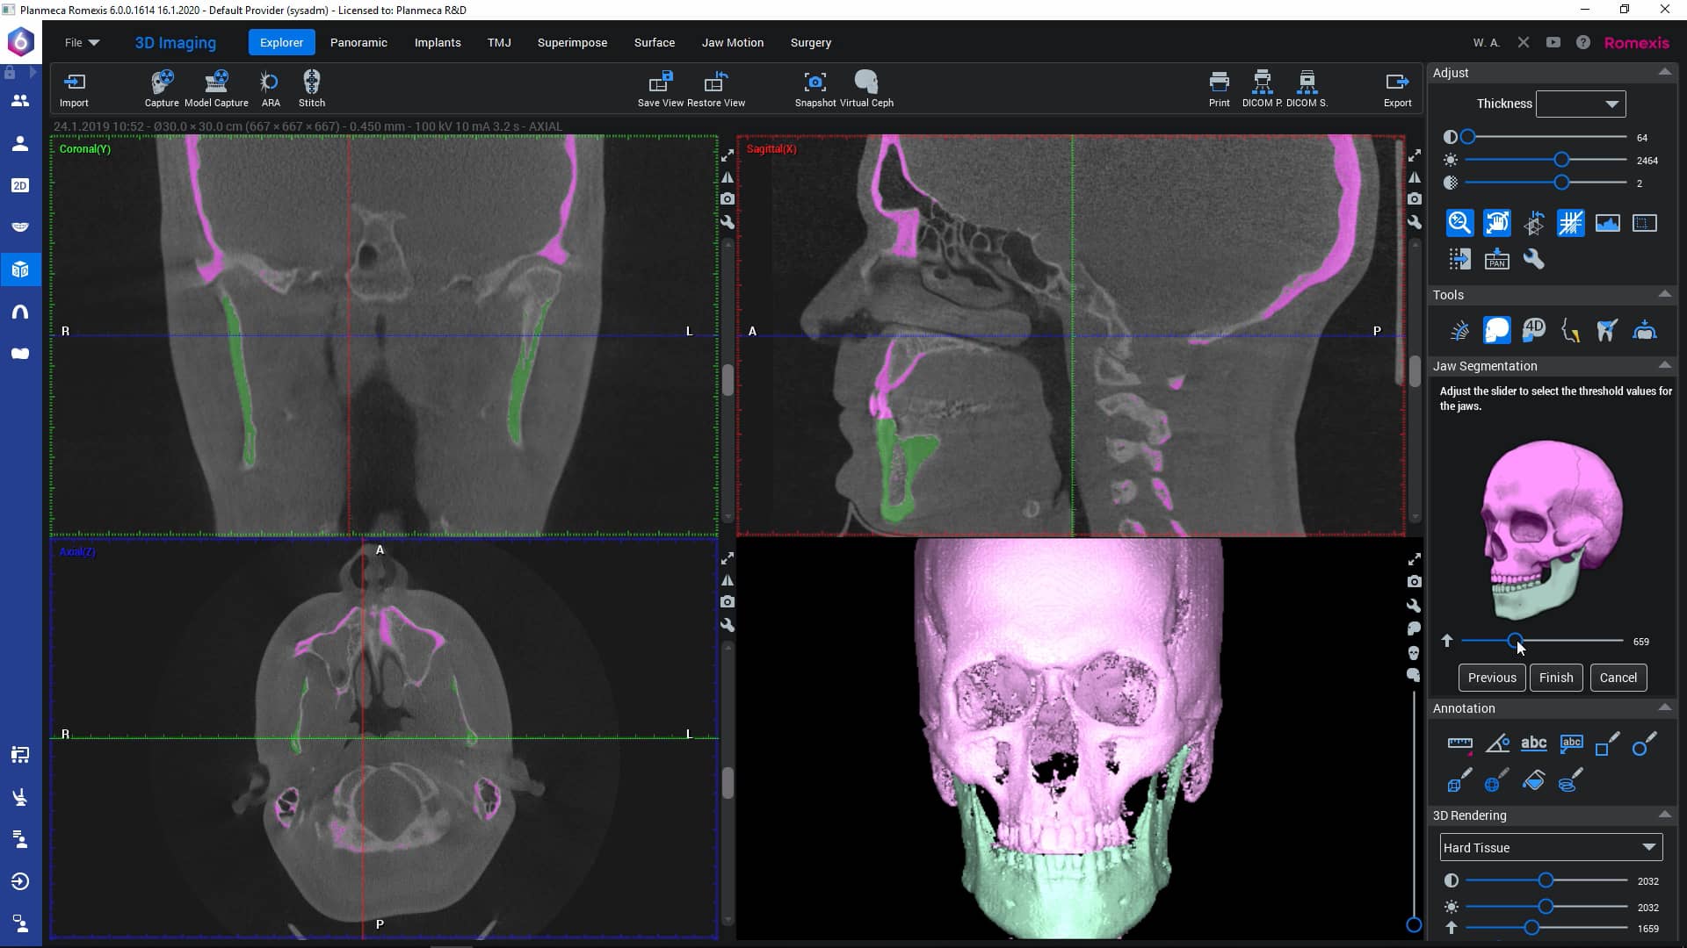Screen dimensions: 1687x948
Task: Click the Previous button in Jaw Segmentation
Action: pyautogui.click(x=1491, y=677)
